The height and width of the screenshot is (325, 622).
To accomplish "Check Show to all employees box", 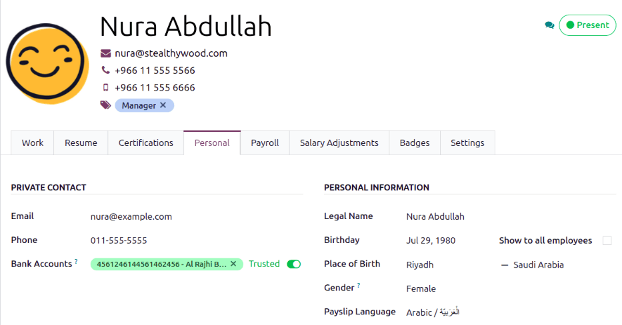I will click(x=607, y=240).
